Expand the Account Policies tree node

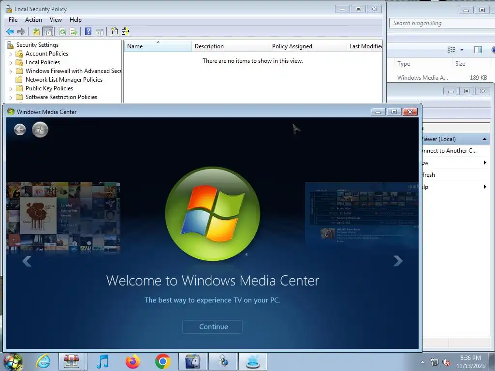click(x=11, y=54)
